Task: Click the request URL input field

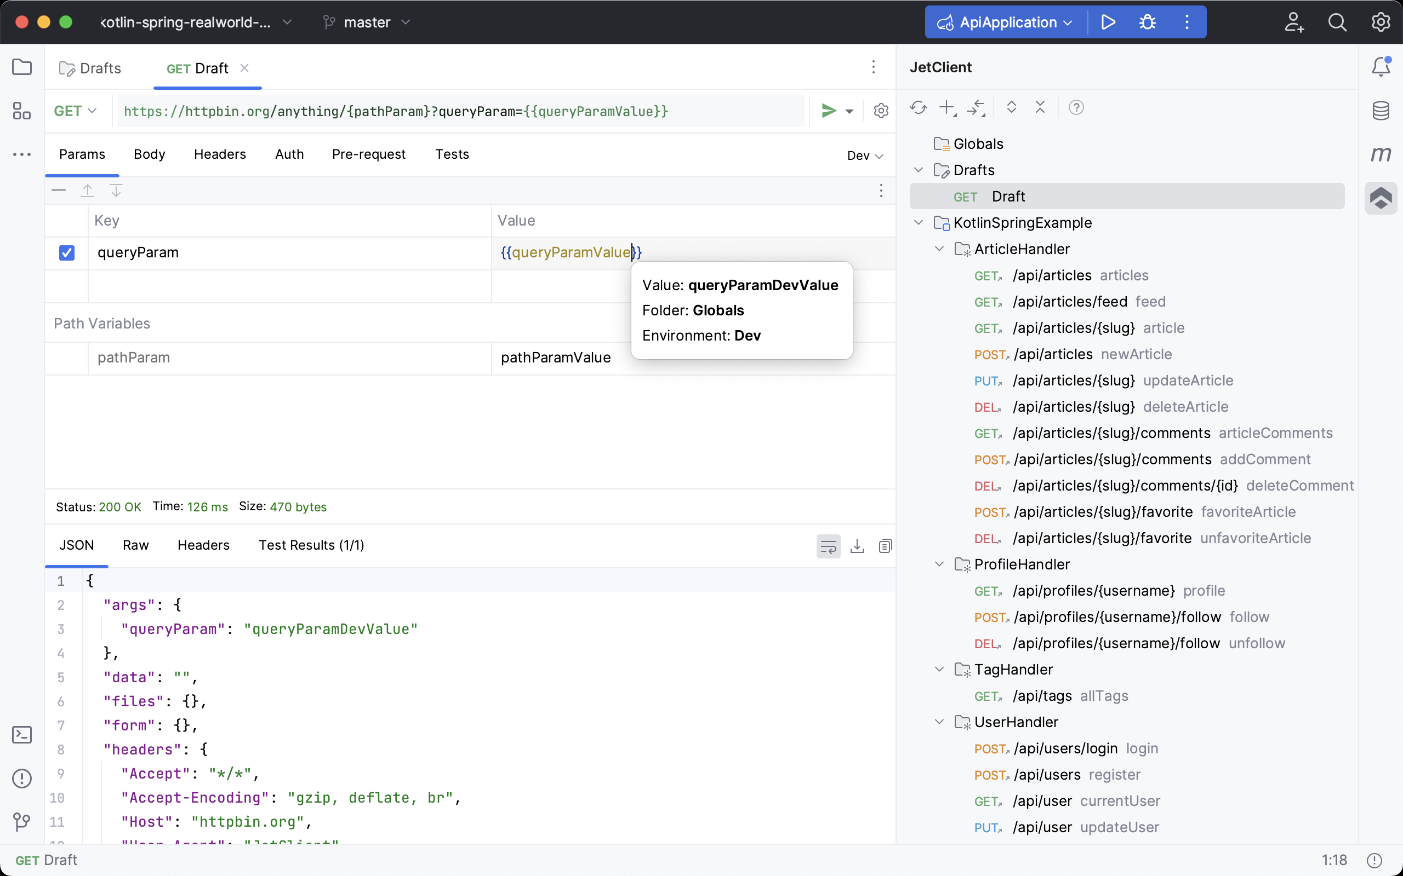Action: tap(458, 111)
